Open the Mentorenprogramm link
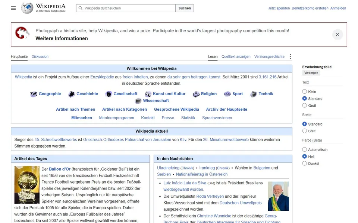 pos(116,118)
